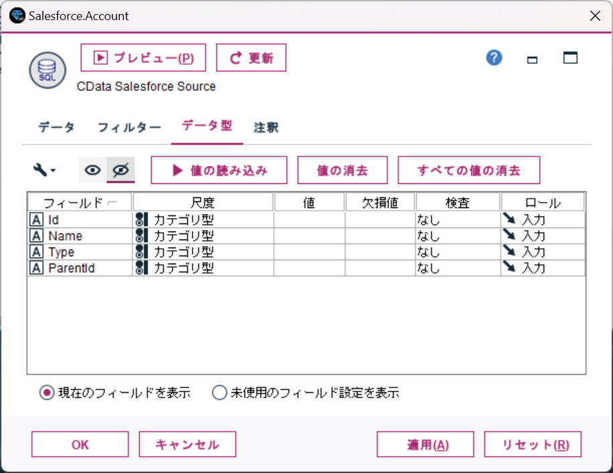
Task: Open the フィルター tab
Action: (x=129, y=127)
